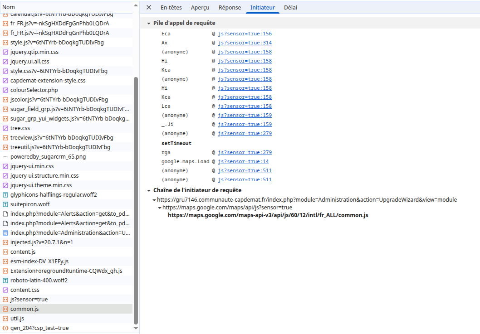This screenshot has width=480, height=334.
Task: Collapse the Pile d'appel de requête section
Action: pyautogui.click(x=149, y=23)
